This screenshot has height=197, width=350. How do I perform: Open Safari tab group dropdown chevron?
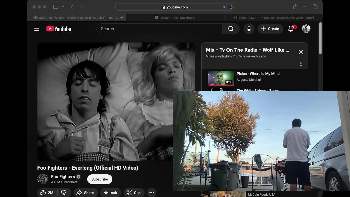pyautogui.click(x=63, y=7)
